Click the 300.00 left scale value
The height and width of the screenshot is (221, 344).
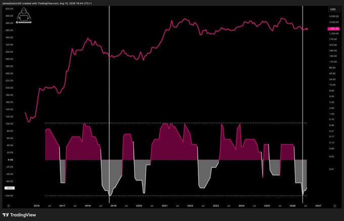10,52
